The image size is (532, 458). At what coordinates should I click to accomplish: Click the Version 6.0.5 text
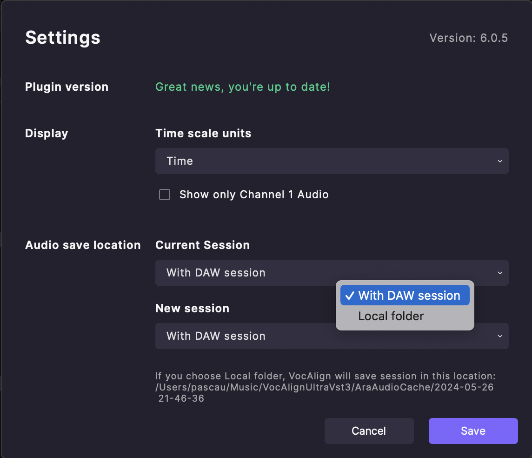[x=468, y=38]
